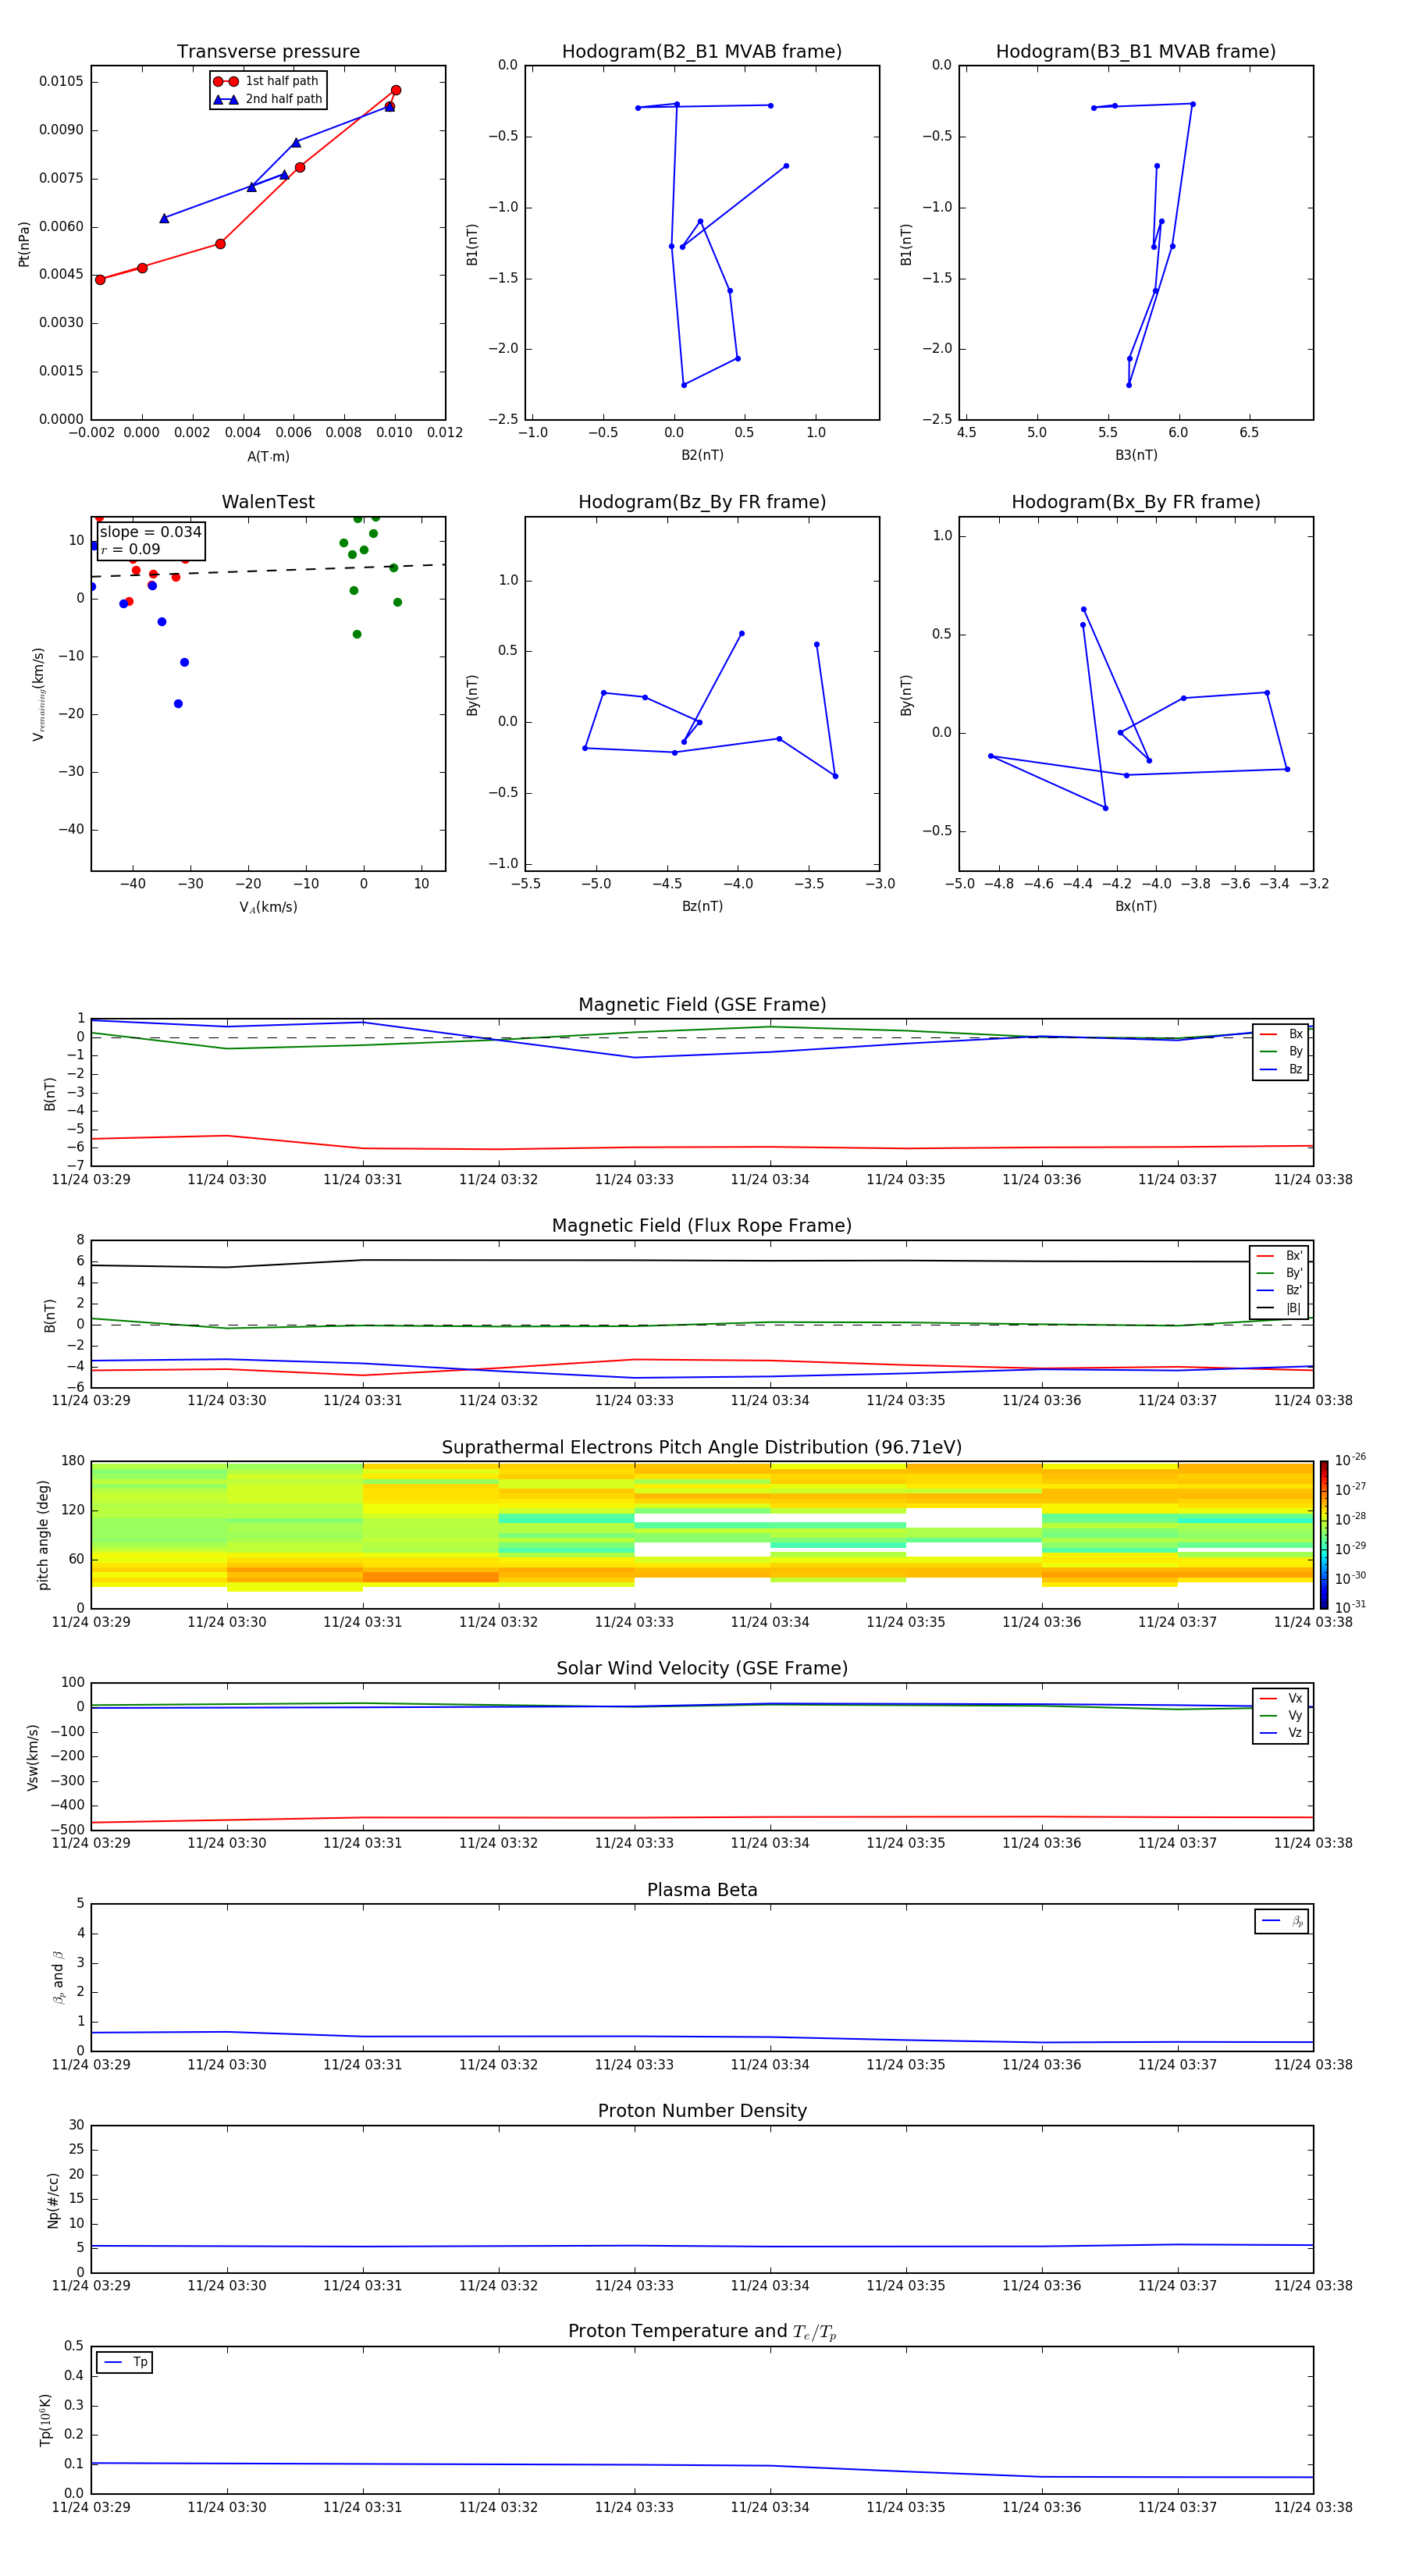Click the 'slope = 0.034' annotation
The height and width of the screenshot is (2576, 1405).
pyautogui.click(x=151, y=532)
